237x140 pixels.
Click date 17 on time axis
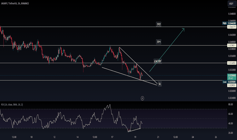click(112, 137)
